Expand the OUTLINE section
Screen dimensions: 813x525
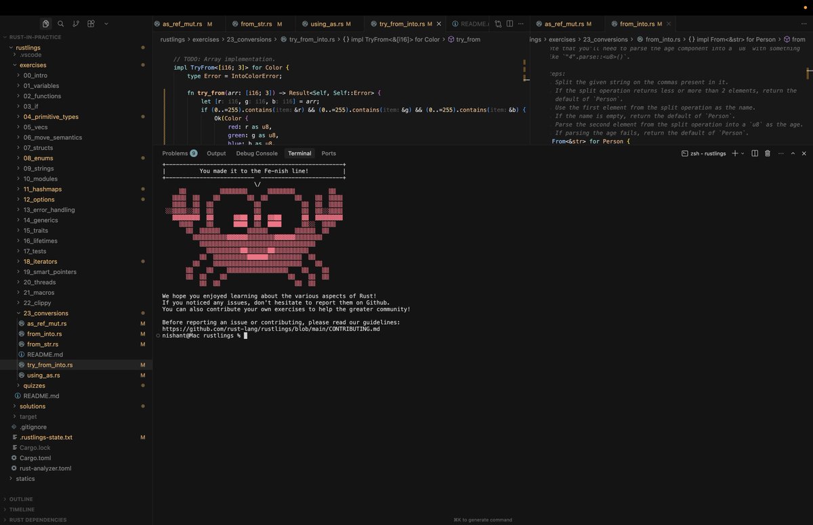21,499
